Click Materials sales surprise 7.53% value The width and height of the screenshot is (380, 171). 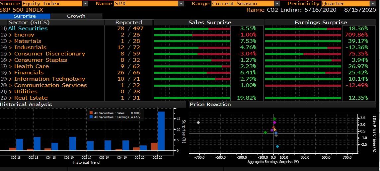(248, 41)
